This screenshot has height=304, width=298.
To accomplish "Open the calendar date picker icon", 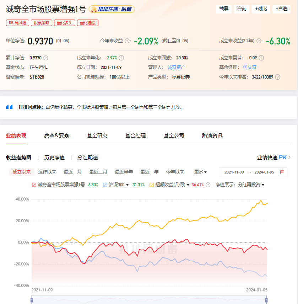I will click(282, 172).
